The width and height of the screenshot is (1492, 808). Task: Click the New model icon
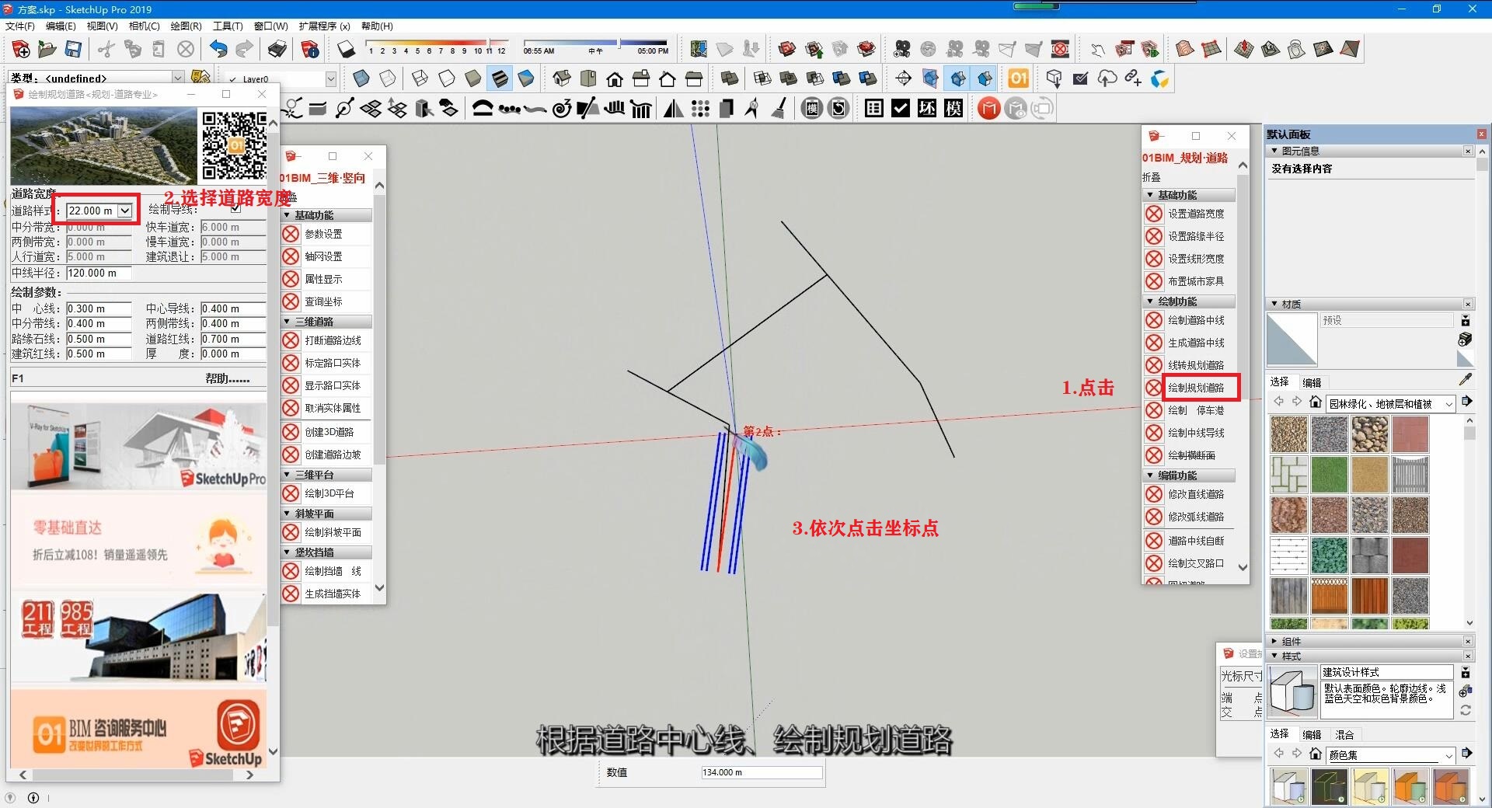tap(21, 50)
